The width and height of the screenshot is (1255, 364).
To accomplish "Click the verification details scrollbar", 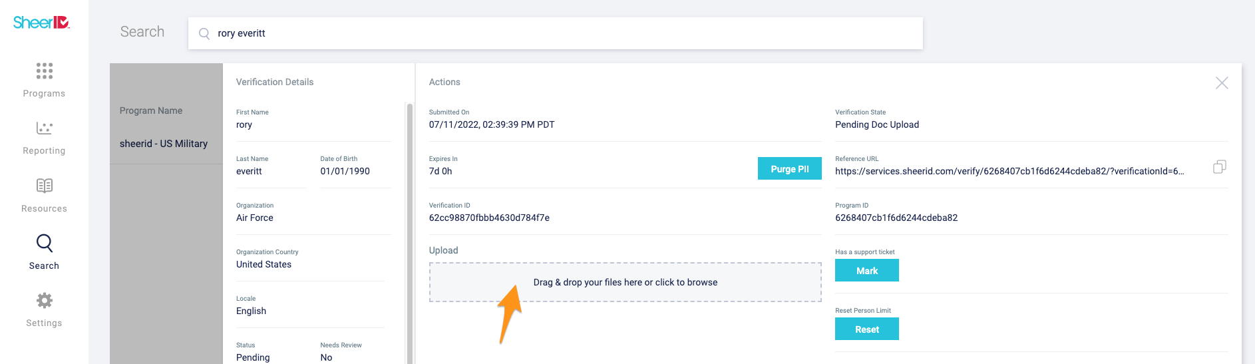I will click(x=409, y=233).
